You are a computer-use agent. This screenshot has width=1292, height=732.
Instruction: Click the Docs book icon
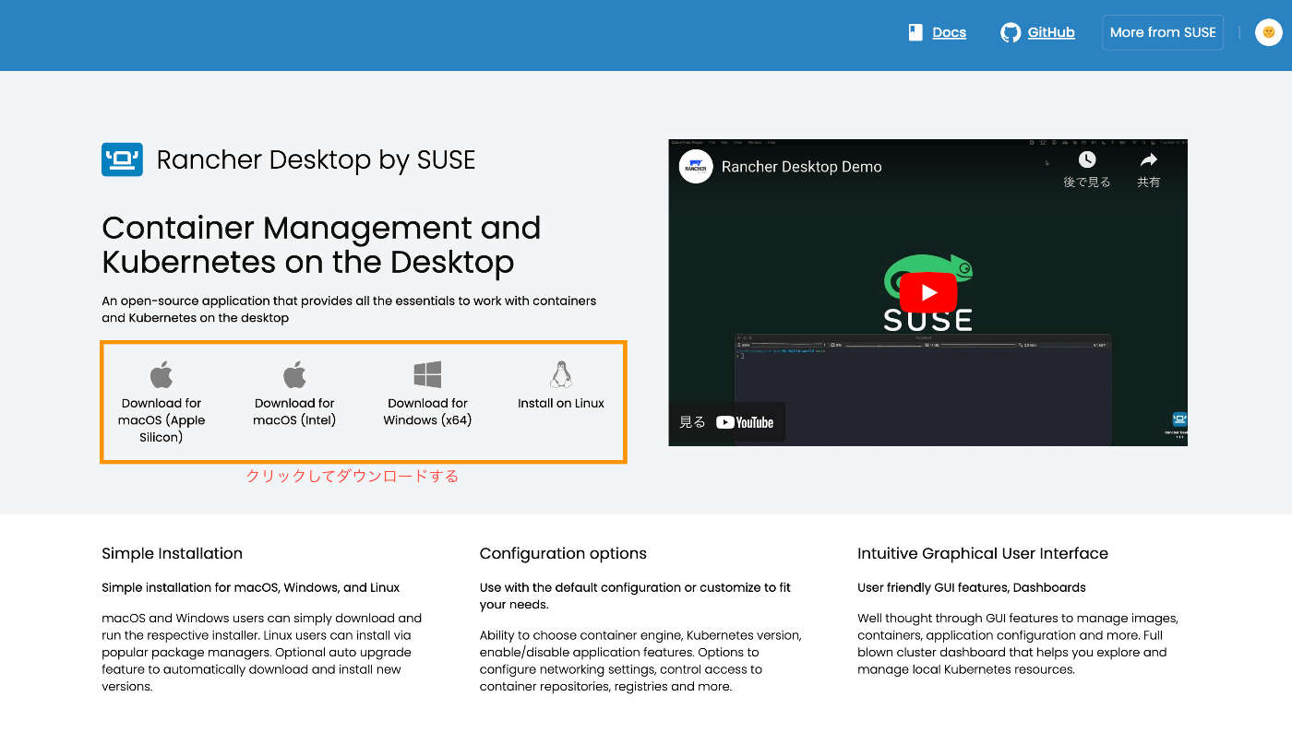coord(915,32)
